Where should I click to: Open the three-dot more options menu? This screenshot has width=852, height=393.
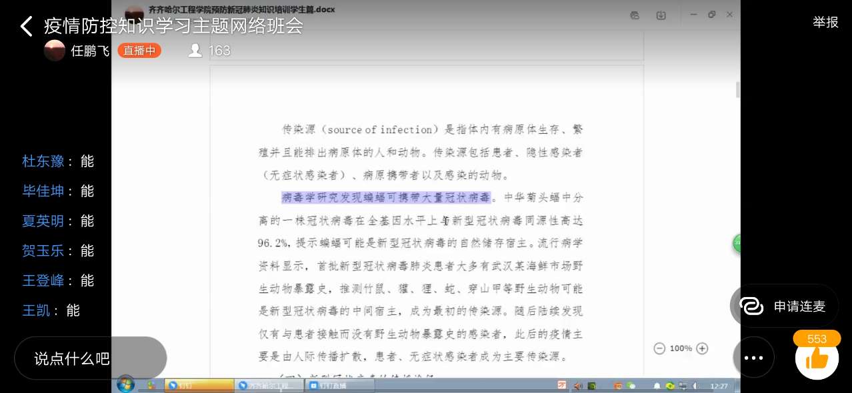coord(753,358)
